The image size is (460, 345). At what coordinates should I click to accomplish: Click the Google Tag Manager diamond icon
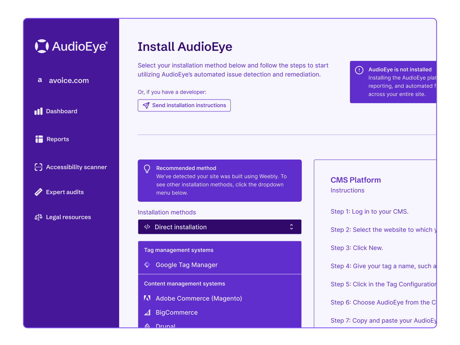point(147,265)
